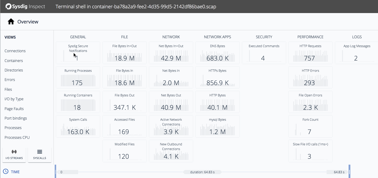Click the LOGS column heading

(x=357, y=37)
